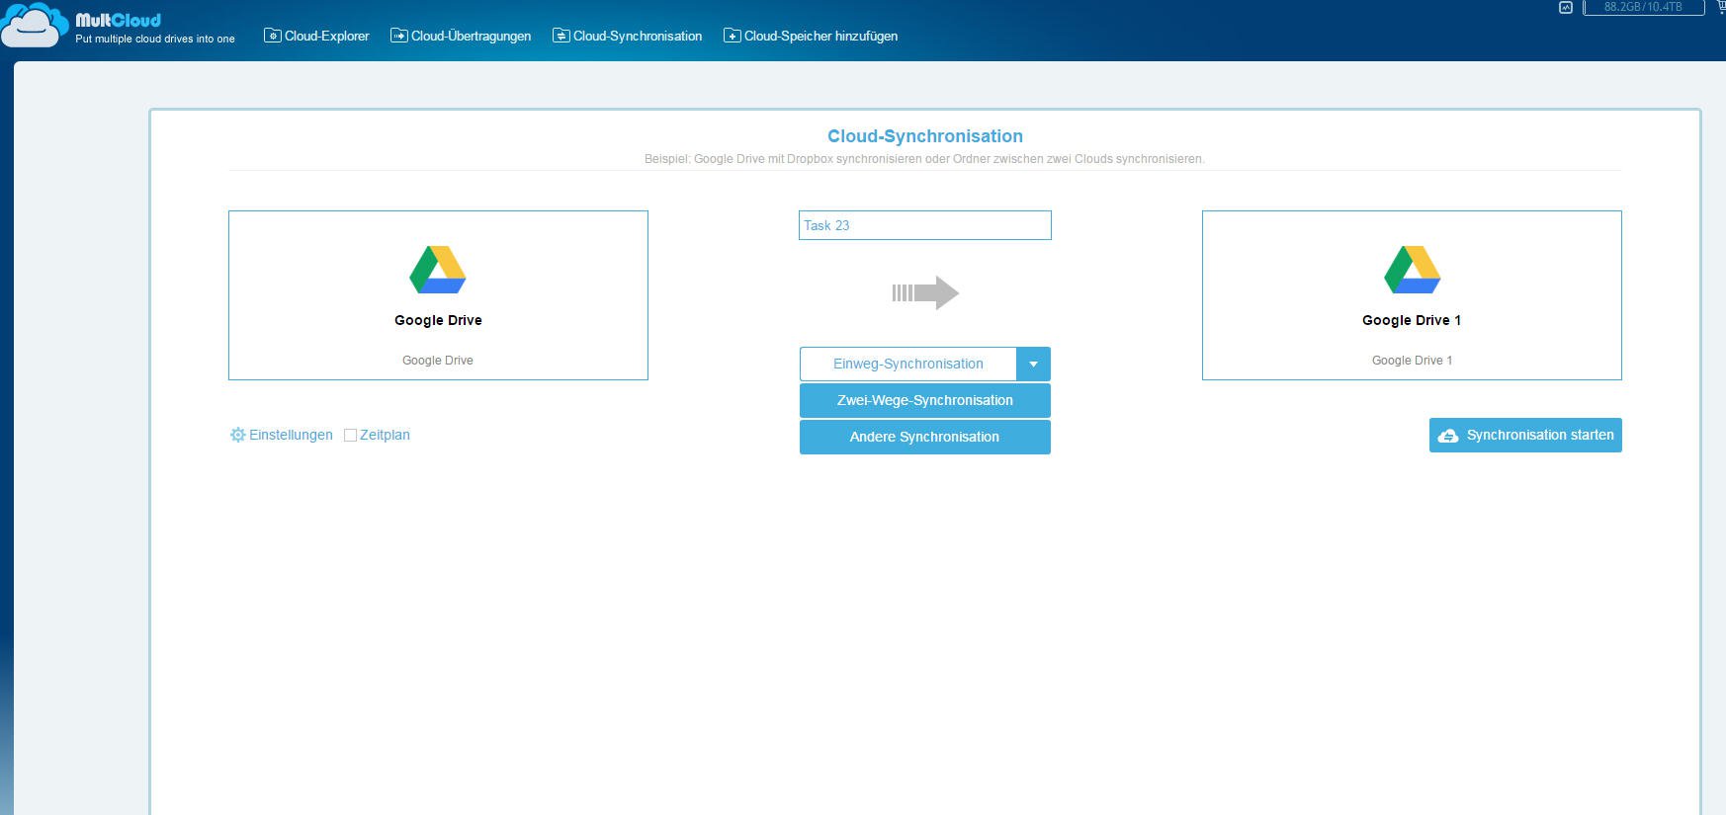Image resolution: width=1726 pixels, height=815 pixels.
Task: Switch to the Cloud-Synchronisation tab
Action: (628, 36)
